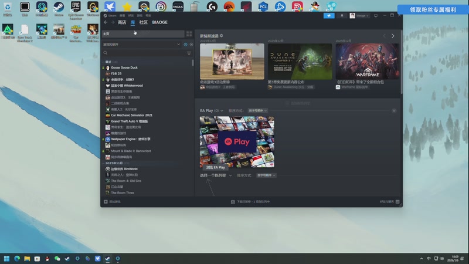Open the BIAOGE profile tab
The width and height of the screenshot is (469, 264).
pos(159,22)
